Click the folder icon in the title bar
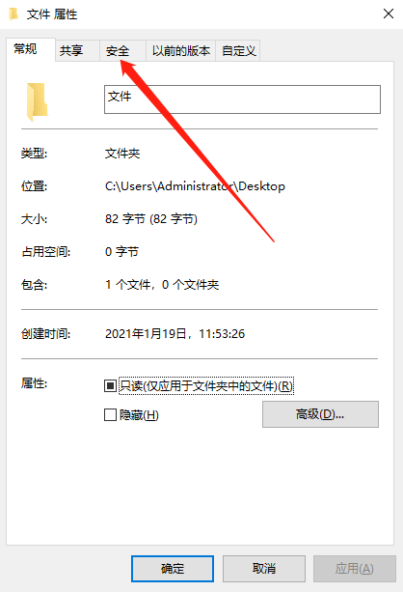 pos(13,14)
